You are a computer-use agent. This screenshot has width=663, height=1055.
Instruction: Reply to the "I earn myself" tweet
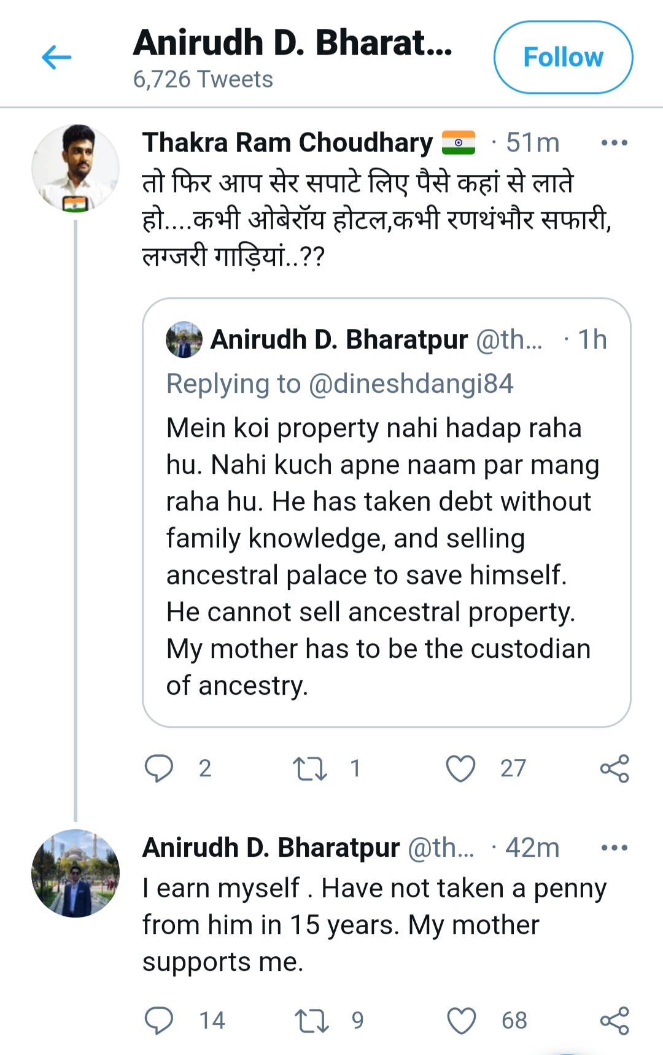[159, 1021]
